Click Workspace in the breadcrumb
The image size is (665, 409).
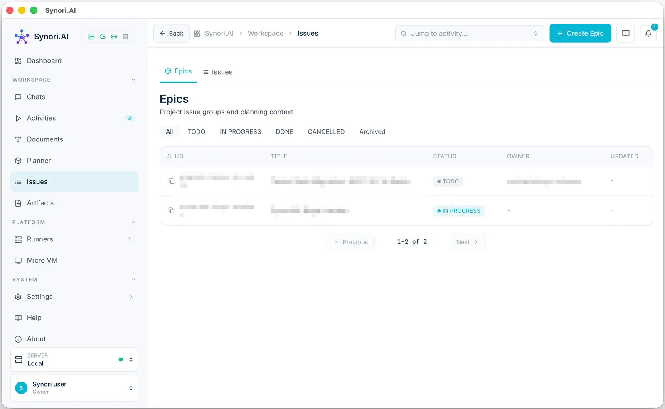coord(265,33)
